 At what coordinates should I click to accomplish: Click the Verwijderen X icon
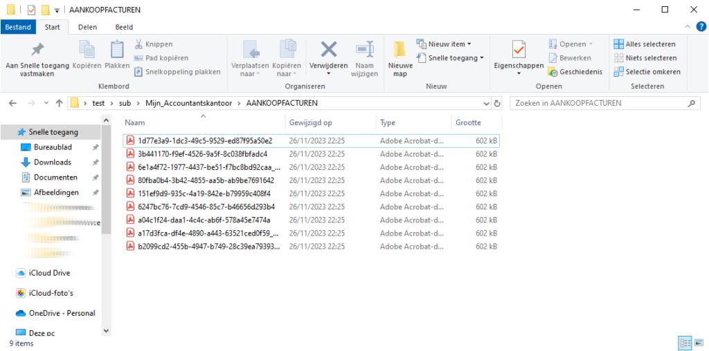pyautogui.click(x=328, y=50)
